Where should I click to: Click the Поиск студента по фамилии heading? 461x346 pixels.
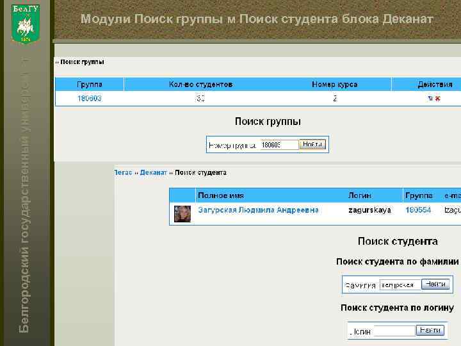[x=397, y=261]
